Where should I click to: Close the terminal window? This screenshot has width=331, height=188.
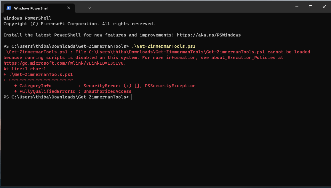[324, 7]
